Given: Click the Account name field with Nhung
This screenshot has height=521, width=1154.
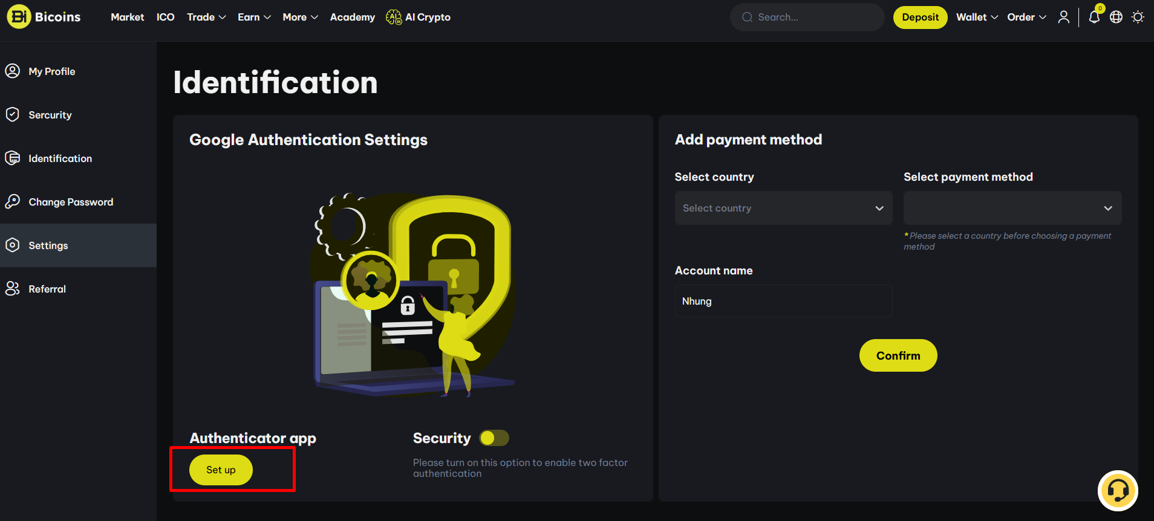Looking at the screenshot, I should point(783,301).
